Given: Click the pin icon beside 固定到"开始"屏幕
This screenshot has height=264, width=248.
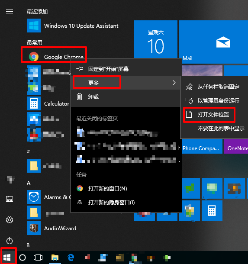Looking at the screenshot, I should pos(80,69).
